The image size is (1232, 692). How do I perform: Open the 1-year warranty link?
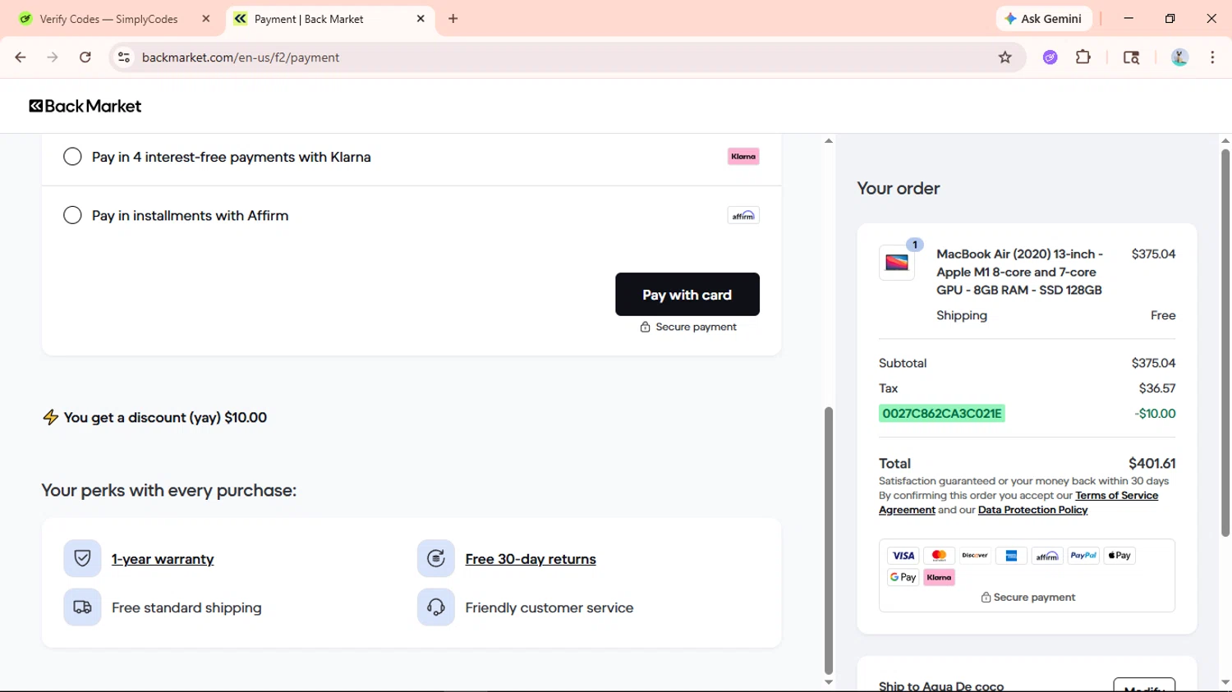(163, 559)
